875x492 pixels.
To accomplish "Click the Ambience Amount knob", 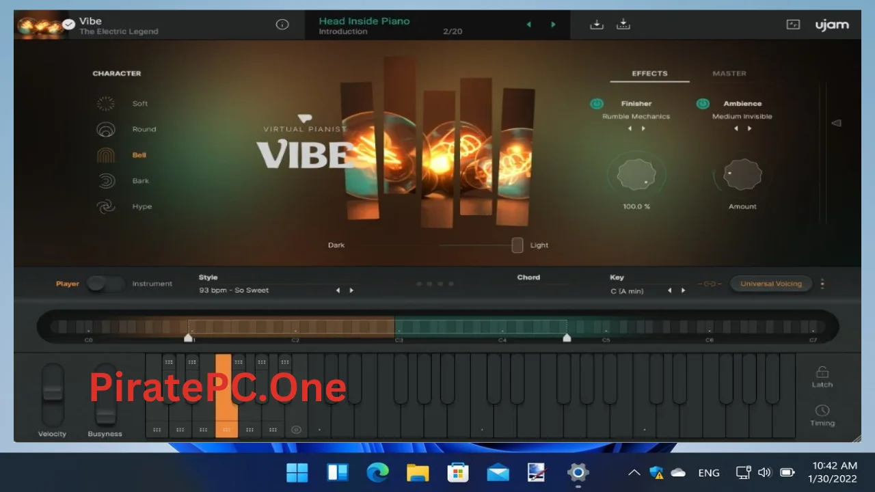I will point(742,175).
